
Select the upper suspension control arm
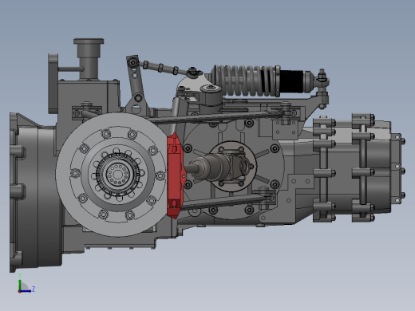click(215, 117)
